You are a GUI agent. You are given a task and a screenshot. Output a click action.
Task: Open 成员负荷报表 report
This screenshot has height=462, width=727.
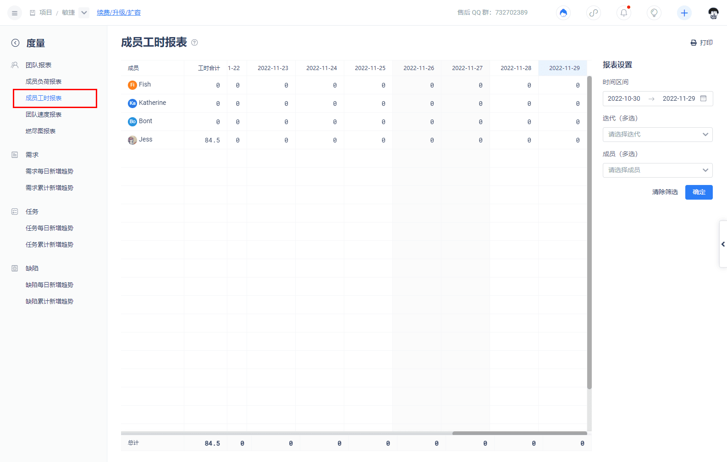(44, 82)
